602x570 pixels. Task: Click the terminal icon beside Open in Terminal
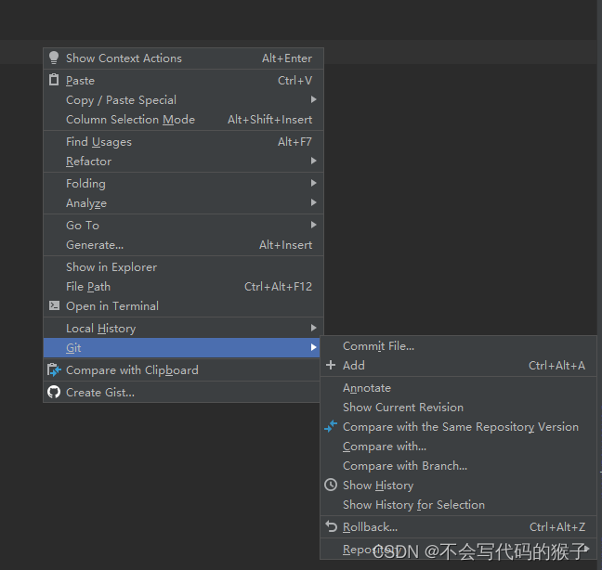(x=54, y=305)
